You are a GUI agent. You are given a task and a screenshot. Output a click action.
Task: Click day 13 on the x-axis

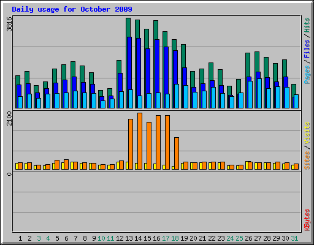[x=129, y=238]
